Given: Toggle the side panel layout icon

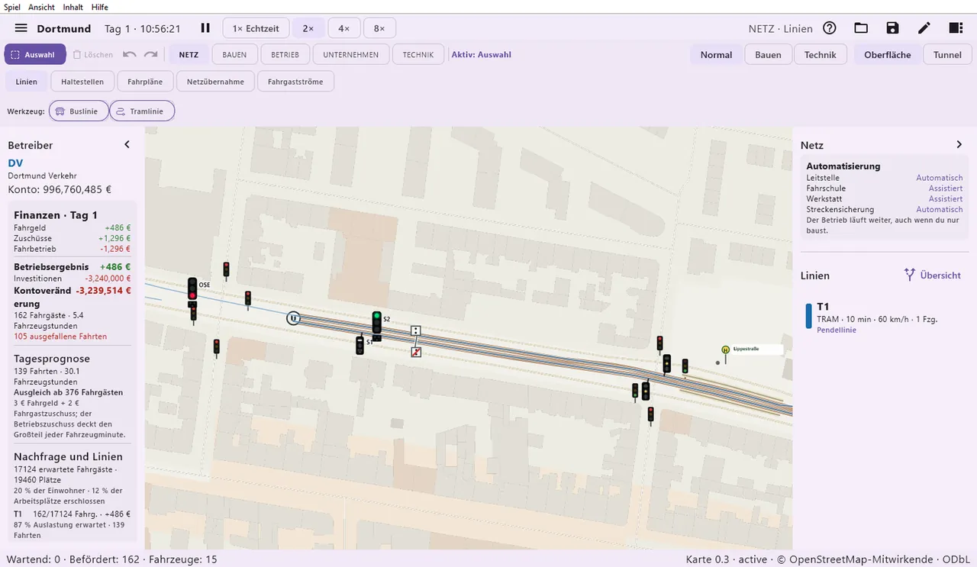Looking at the screenshot, I should 956,28.
